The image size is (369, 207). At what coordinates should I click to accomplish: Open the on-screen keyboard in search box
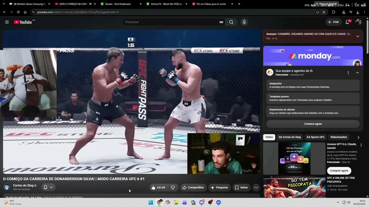tap(221, 22)
